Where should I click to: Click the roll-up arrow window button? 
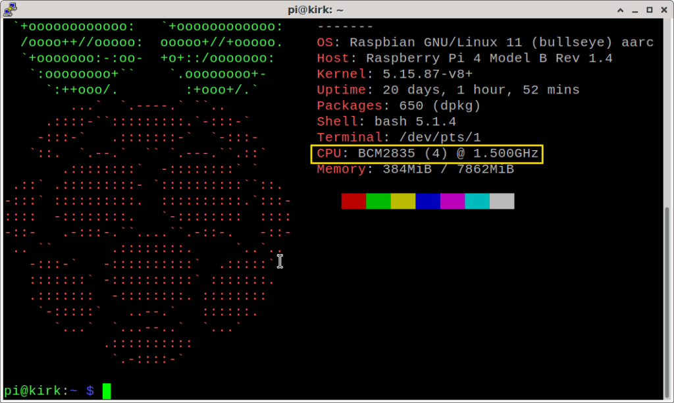(x=620, y=10)
